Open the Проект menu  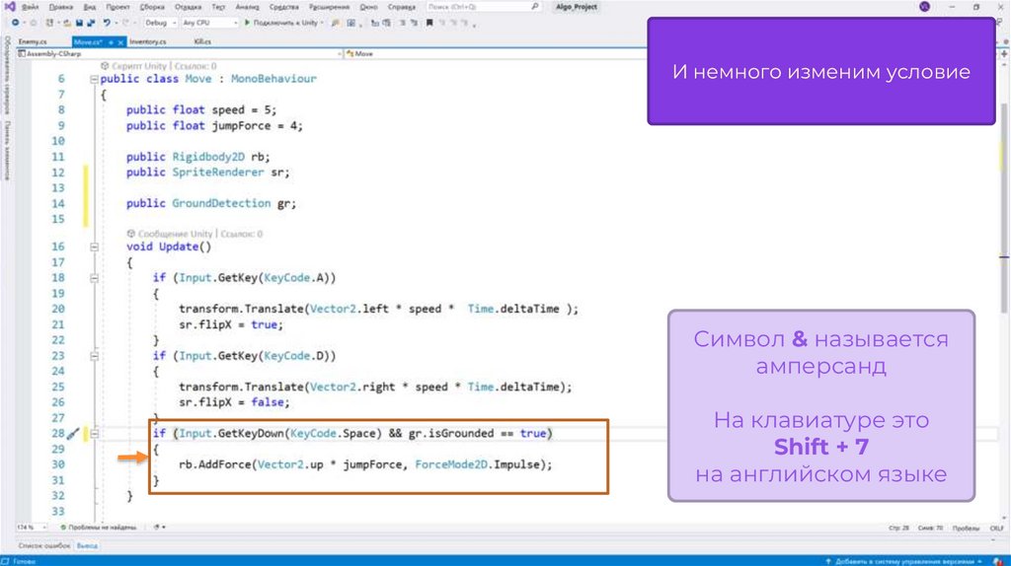118,7
